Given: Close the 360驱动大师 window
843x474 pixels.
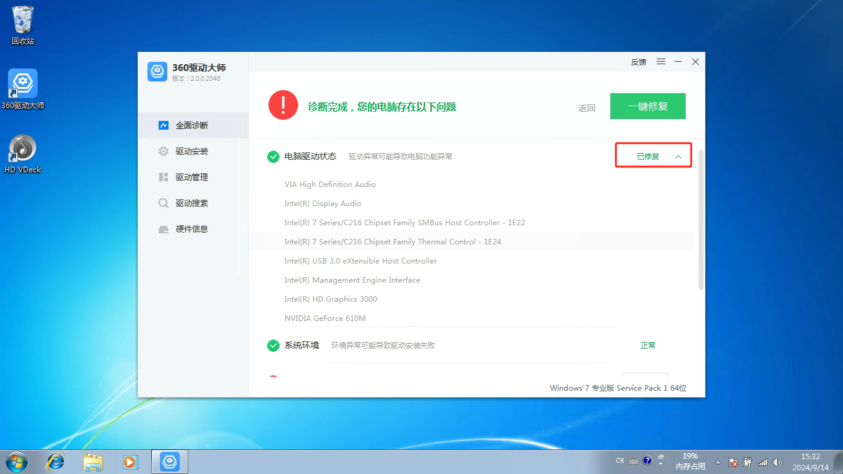Looking at the screenshot, I should [x=696, y=62].
